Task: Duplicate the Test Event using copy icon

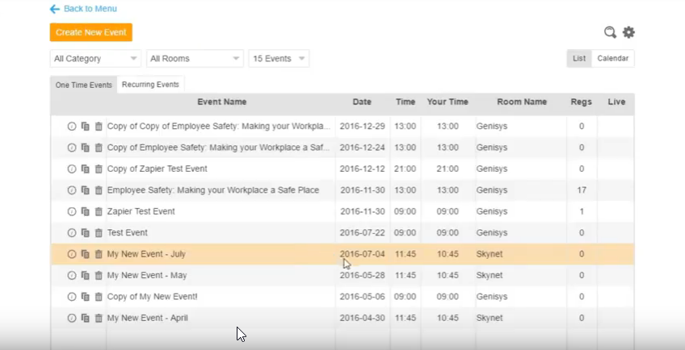Action: (85, 232)
